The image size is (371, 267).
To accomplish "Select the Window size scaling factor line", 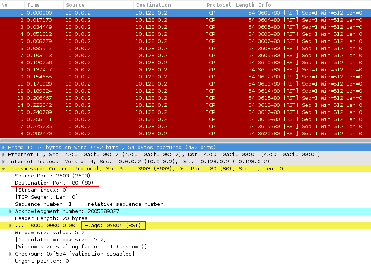I will pyautogui.click(x=185, y=246).
